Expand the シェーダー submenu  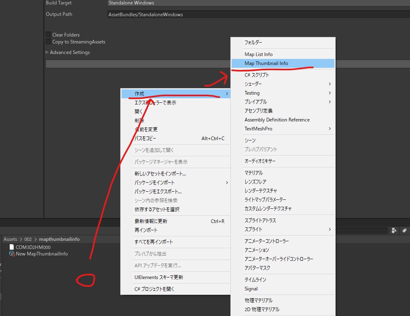[x=283, y=84]
